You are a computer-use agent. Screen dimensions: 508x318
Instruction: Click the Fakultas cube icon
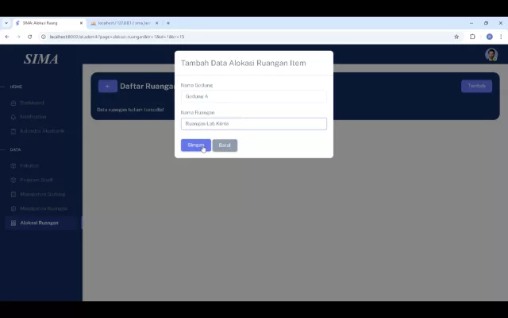[x=13, y=166]
